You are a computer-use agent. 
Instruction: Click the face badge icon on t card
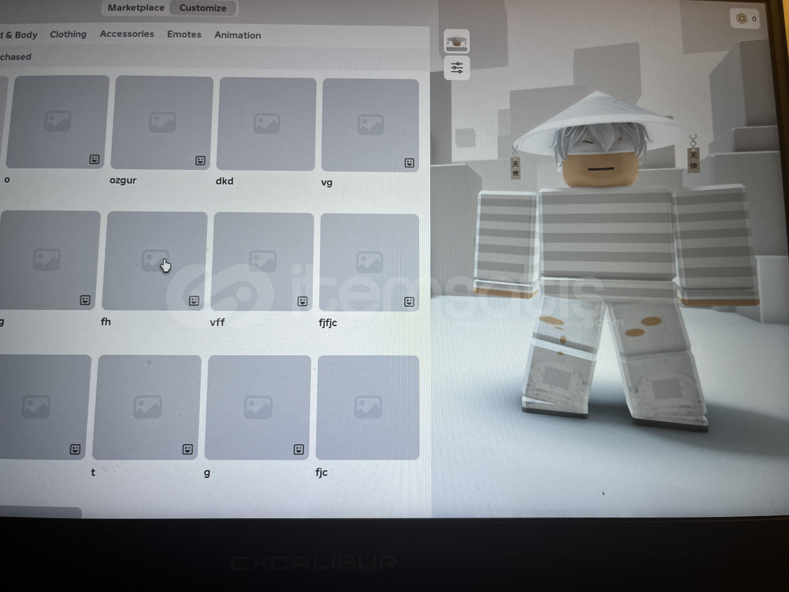click(x=187, y=449)
